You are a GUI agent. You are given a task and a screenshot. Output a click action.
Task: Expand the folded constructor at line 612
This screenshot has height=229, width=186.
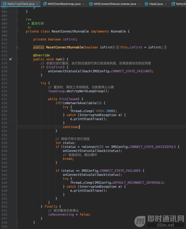[17, 47]
